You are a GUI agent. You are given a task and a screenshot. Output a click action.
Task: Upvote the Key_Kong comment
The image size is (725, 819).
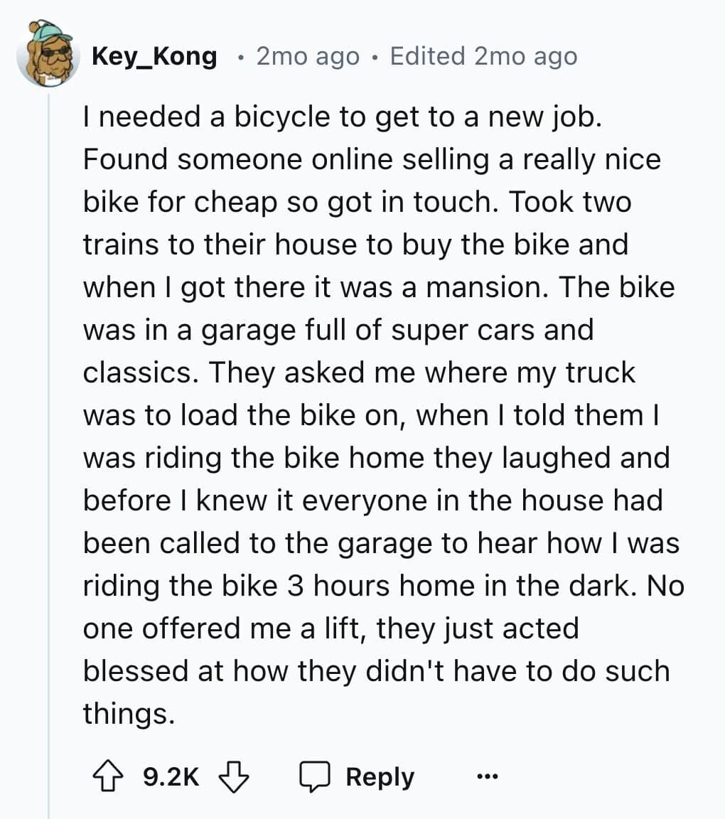coord(108,776)
